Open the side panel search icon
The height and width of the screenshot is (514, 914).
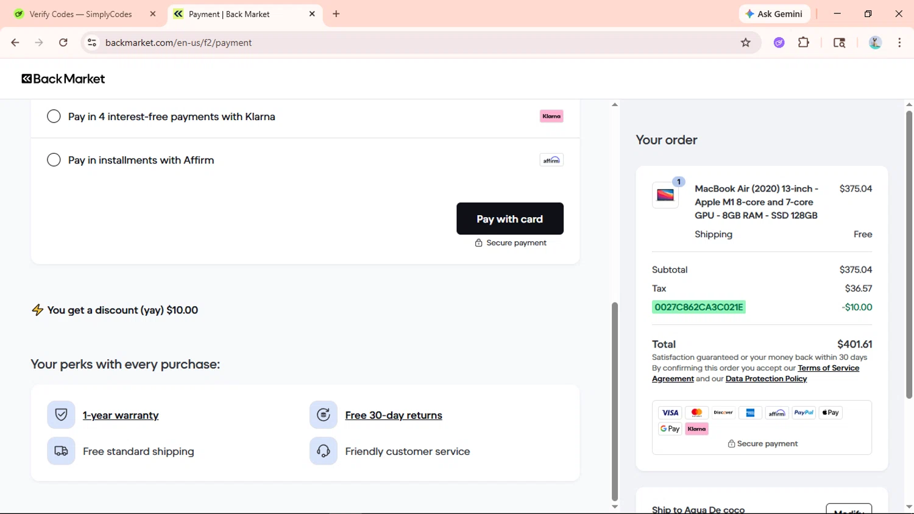[839, 43]
